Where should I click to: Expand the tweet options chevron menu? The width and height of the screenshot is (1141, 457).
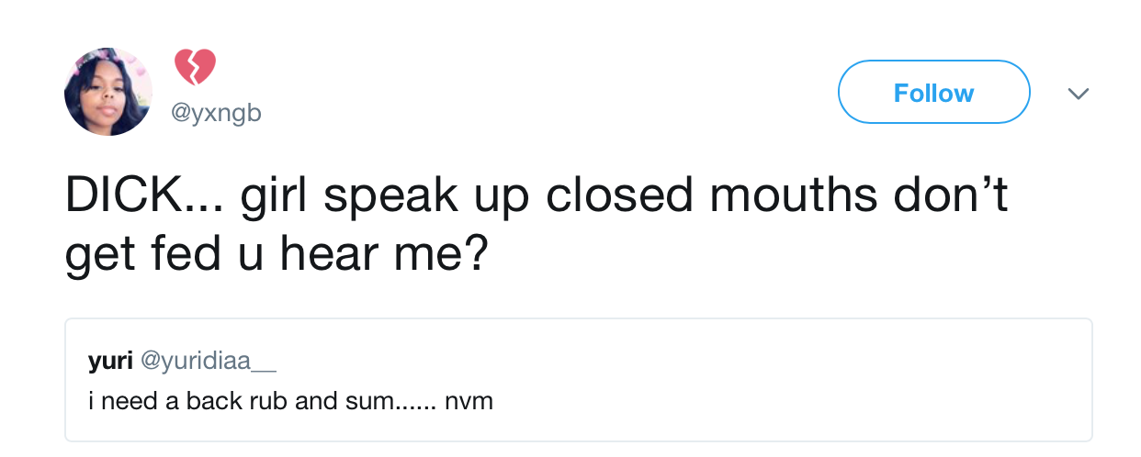click(1079, 94)
